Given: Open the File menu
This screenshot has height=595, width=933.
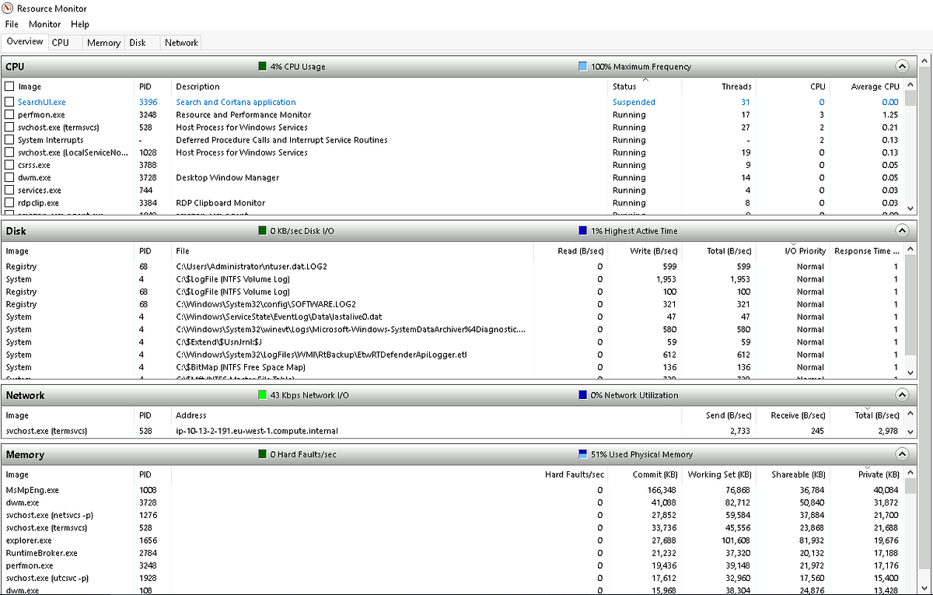Looking at the screenshot, I should coord(12,24).
